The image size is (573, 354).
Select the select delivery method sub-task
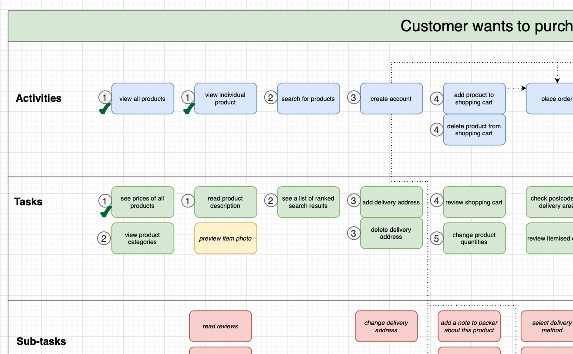[x=551, y=326]
